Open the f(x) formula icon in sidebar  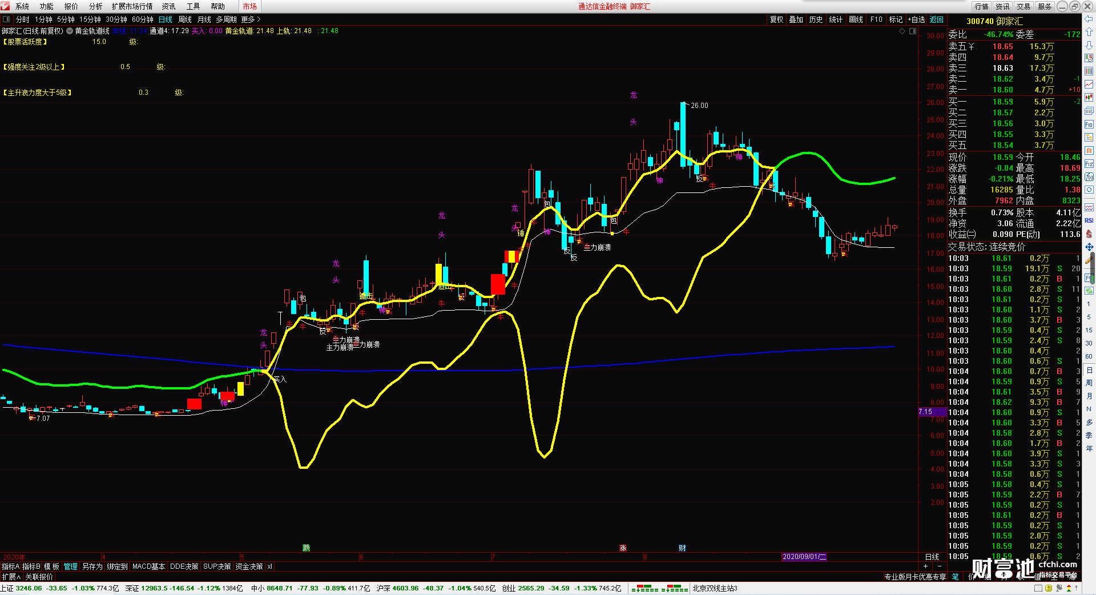point(1089,177)
